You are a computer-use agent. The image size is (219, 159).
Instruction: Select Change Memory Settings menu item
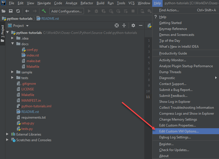coord(186,119)
